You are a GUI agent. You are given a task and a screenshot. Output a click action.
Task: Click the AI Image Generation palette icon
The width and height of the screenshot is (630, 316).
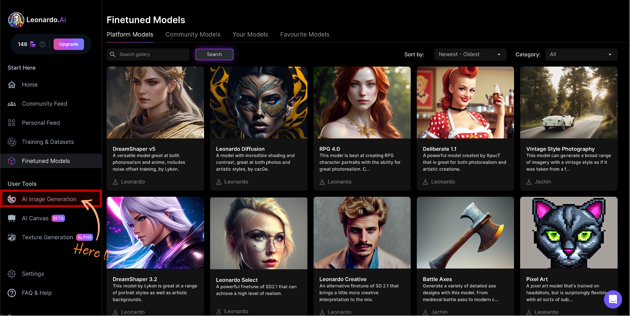(12, 199)
